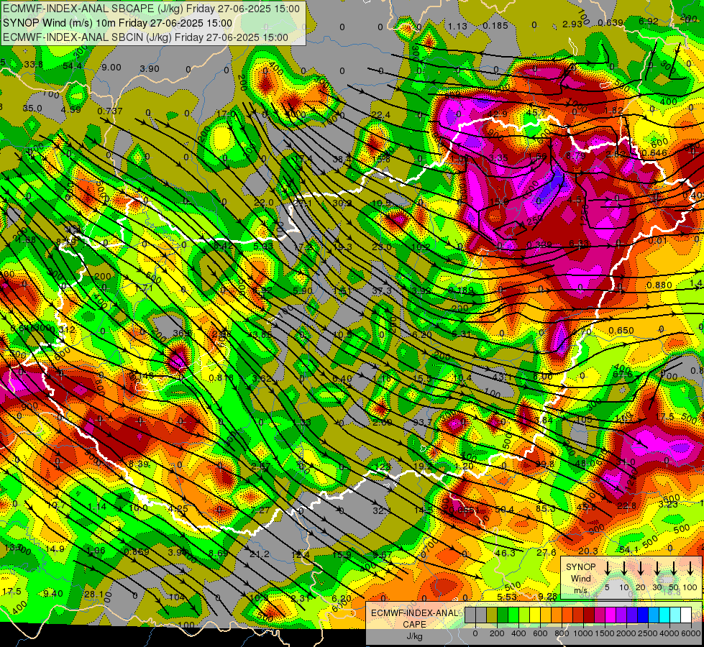
Task: Click the '28.1' value on the map
Action: [93, 595]
